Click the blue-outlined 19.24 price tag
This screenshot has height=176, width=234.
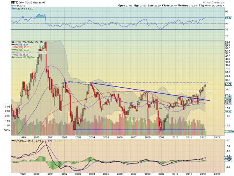(x=228, y=103)
